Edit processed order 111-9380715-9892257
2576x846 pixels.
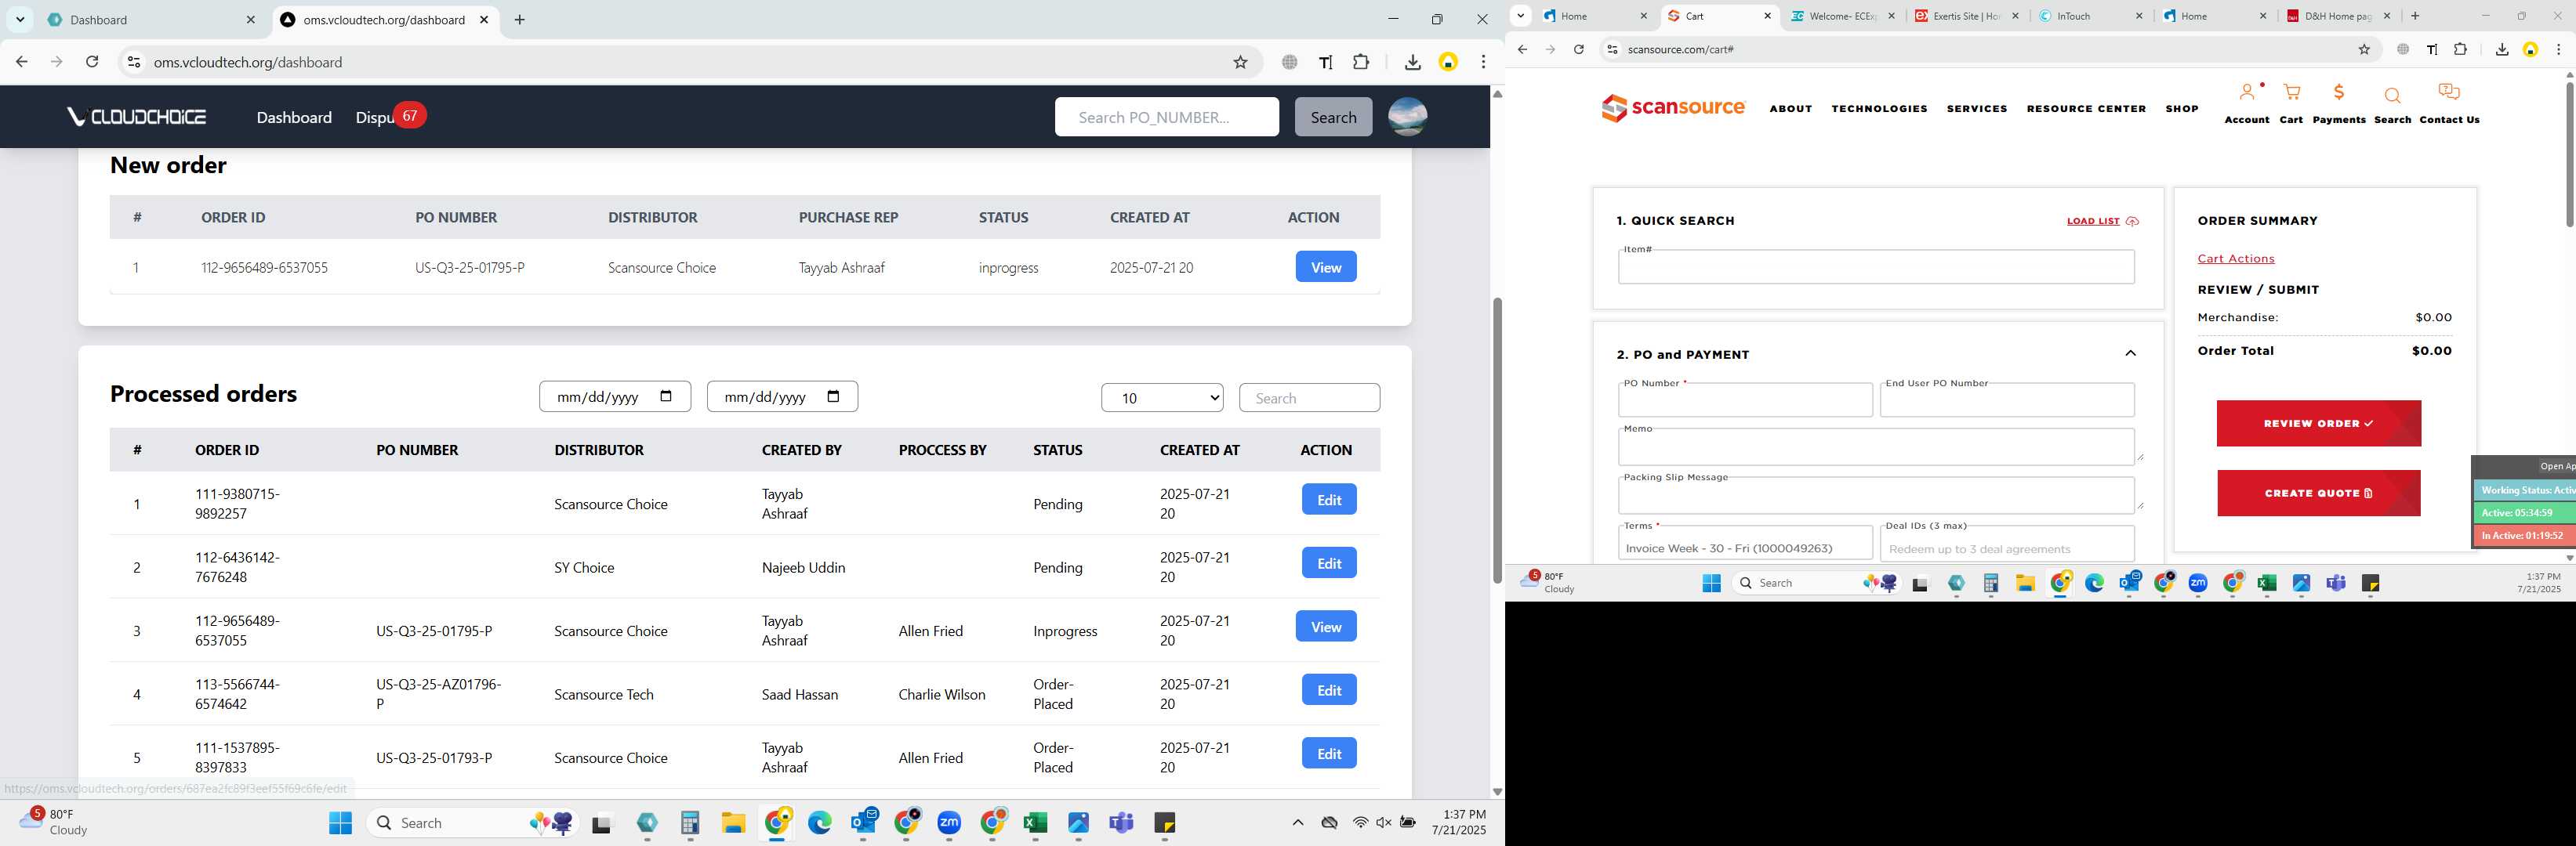[1329, 500]
